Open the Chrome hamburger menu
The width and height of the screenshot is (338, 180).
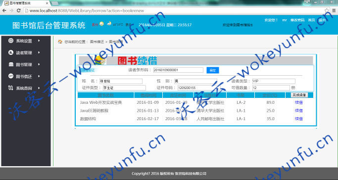click(334, 10)
